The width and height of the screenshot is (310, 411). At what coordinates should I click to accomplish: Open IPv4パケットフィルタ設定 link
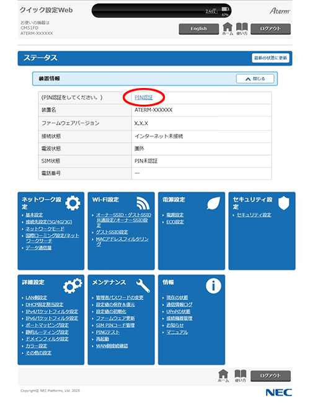tap(52, 311)
